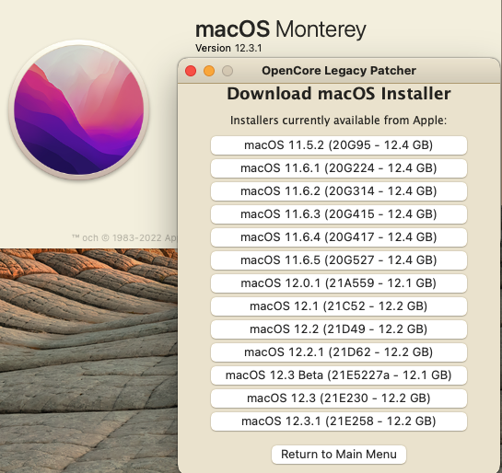Download macOS 11.6.4 (20G417) installer
502x473 pixels.
(339, 237)
